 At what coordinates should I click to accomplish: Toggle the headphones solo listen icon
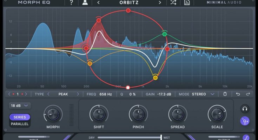pos(245,108)
